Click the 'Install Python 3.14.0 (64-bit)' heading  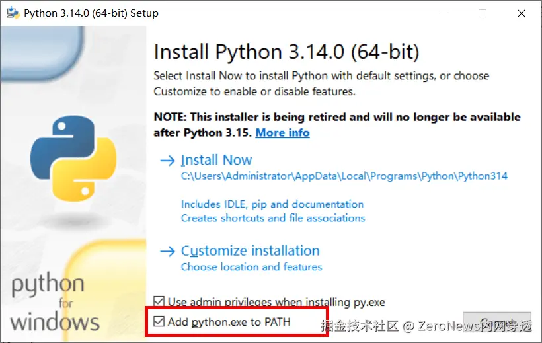point(287,52)
